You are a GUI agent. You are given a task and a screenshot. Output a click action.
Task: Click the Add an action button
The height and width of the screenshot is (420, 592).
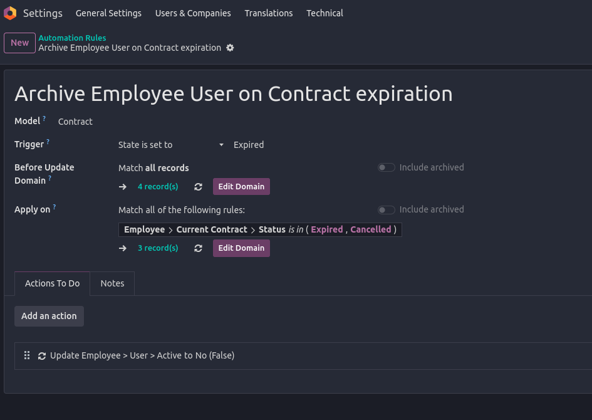click(x=49, y=316)
